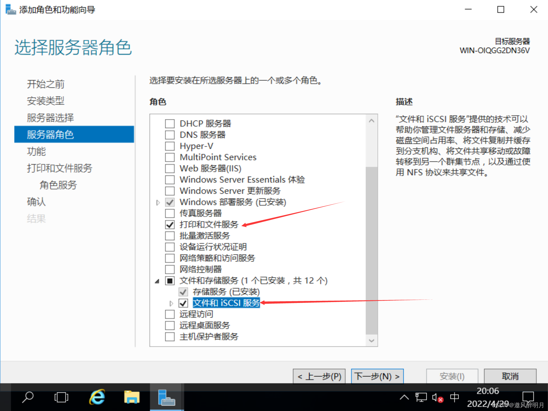Screen dimensions: 548x411
Task: Open the muted volume tray icon
Action: tap(438, 397)
